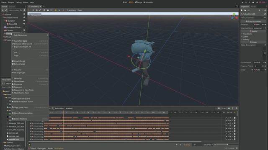Open the Seconds time unit dropdown
Image resolution: width=268 pixels, height=150 pixels.
[x=208, y=145]
